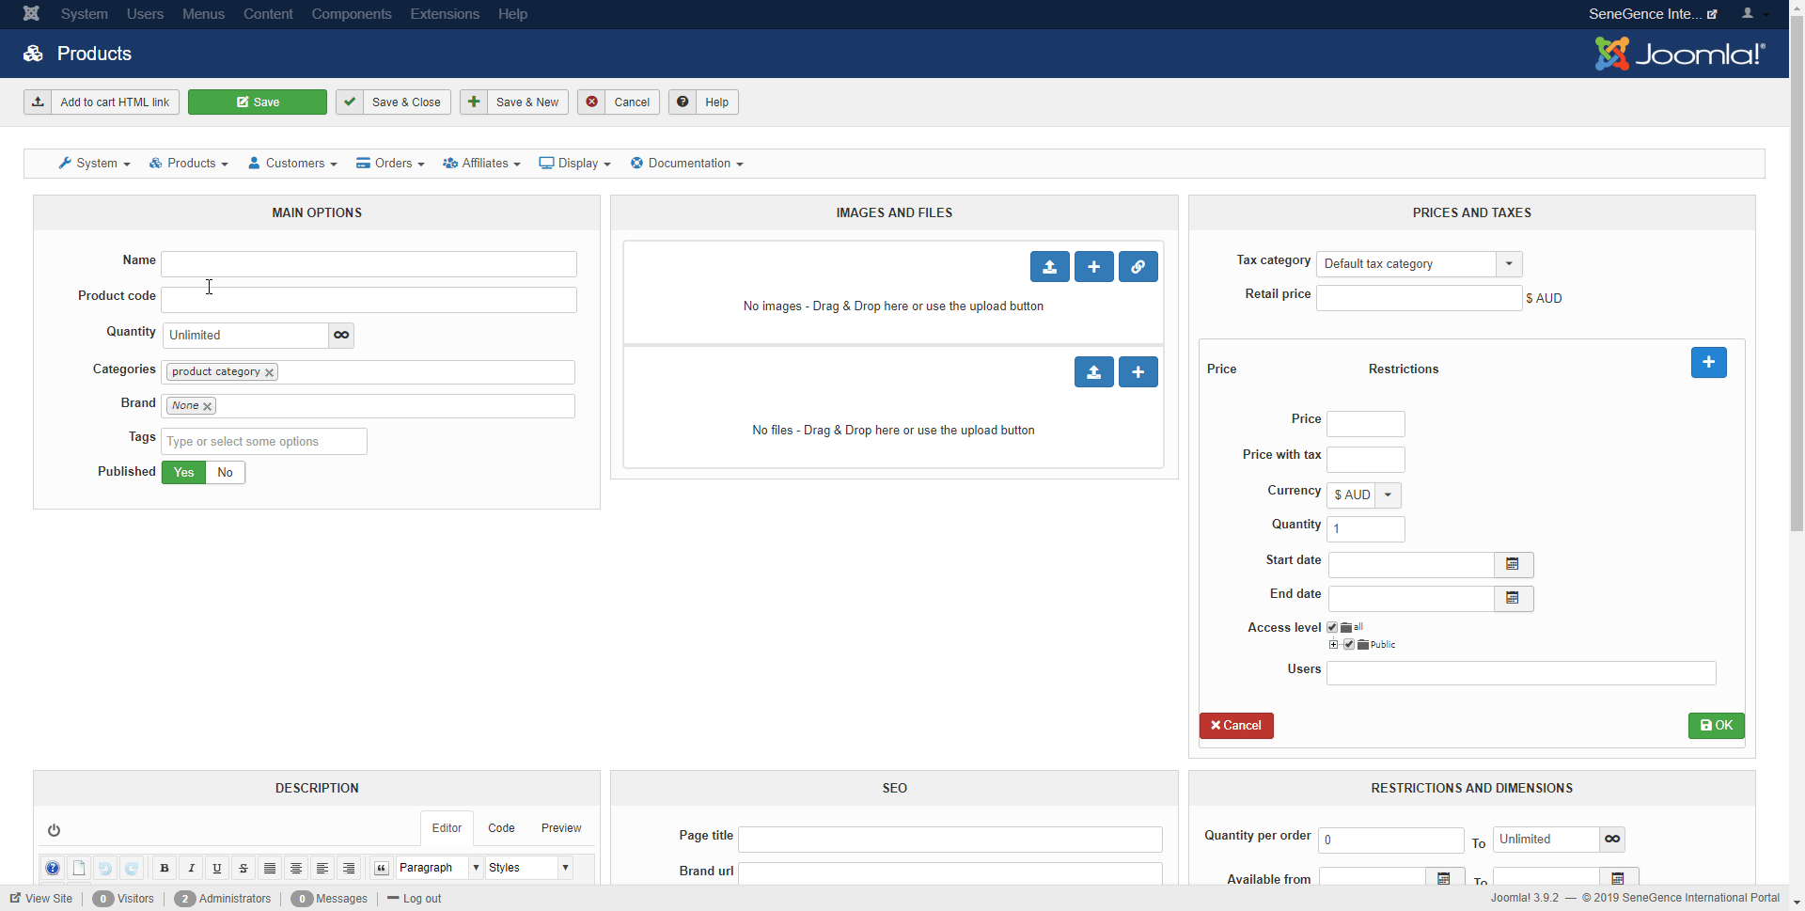The height and width of the screenshot is (911, 1805).
Task: Toggle the editor power icon
Action: coord(54,830)
